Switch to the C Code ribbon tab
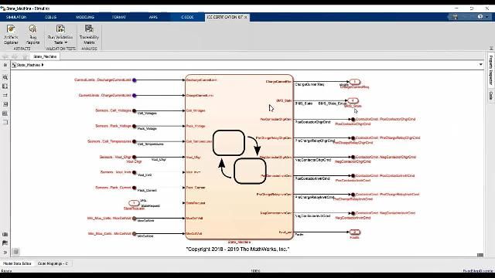495x278 pixels. 187,17
